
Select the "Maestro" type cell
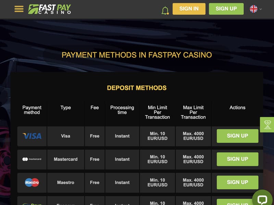click(66, 182)
